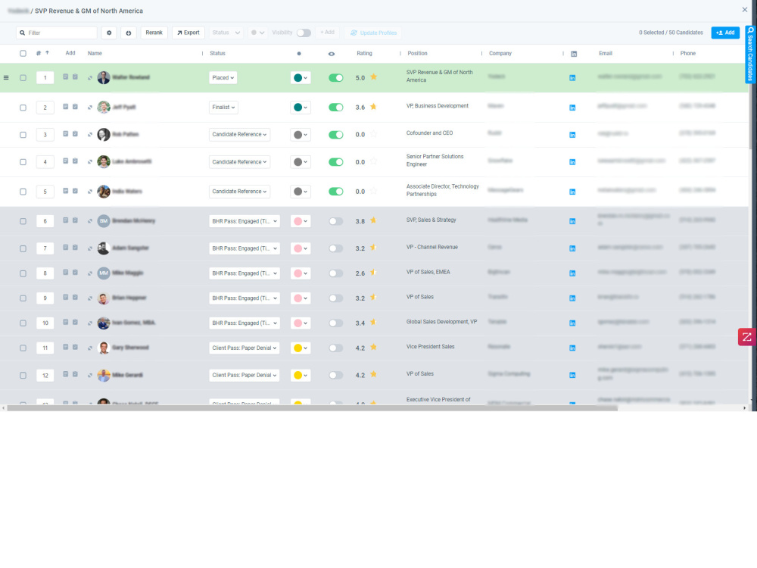This screenshot has width=757, height=568.
Task: Open LinkedIn profile for Cofounder and CEO row
Action: coord(572,135)
